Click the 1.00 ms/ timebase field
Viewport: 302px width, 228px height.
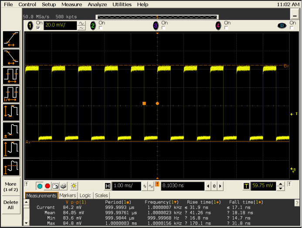126,186
